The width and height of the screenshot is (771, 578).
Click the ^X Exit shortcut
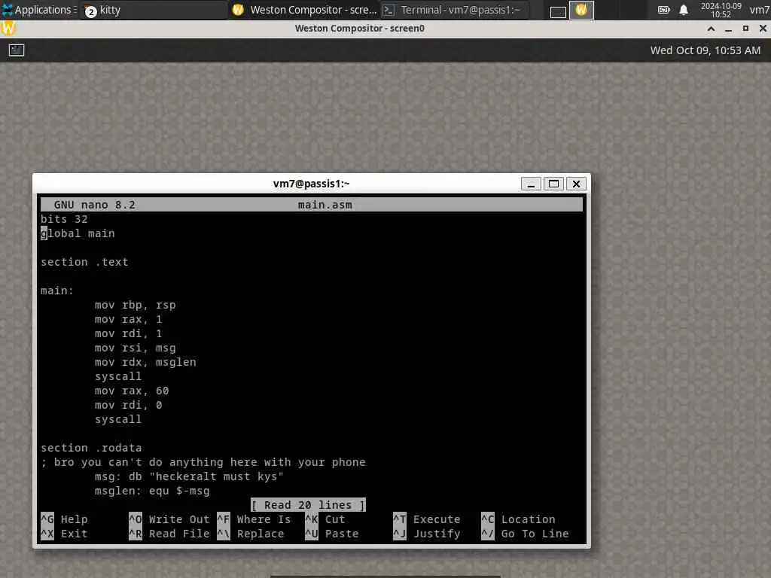click(65, 534)
